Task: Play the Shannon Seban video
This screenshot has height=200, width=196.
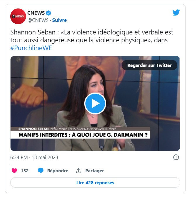Action: [95, 103]
